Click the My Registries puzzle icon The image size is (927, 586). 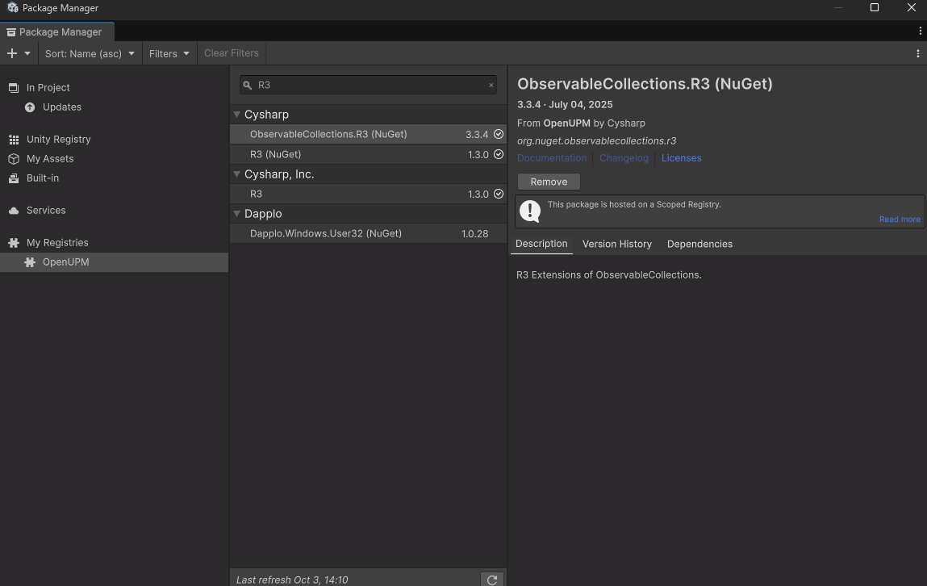click(x=14, y=242)
